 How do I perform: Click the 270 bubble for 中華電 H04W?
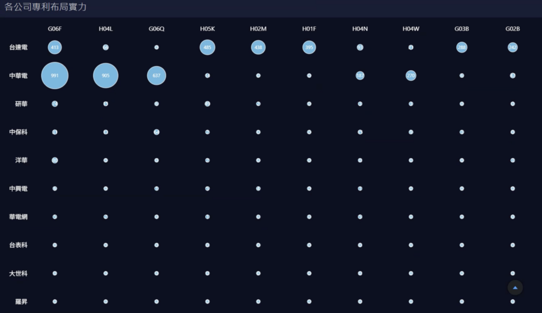411,75
